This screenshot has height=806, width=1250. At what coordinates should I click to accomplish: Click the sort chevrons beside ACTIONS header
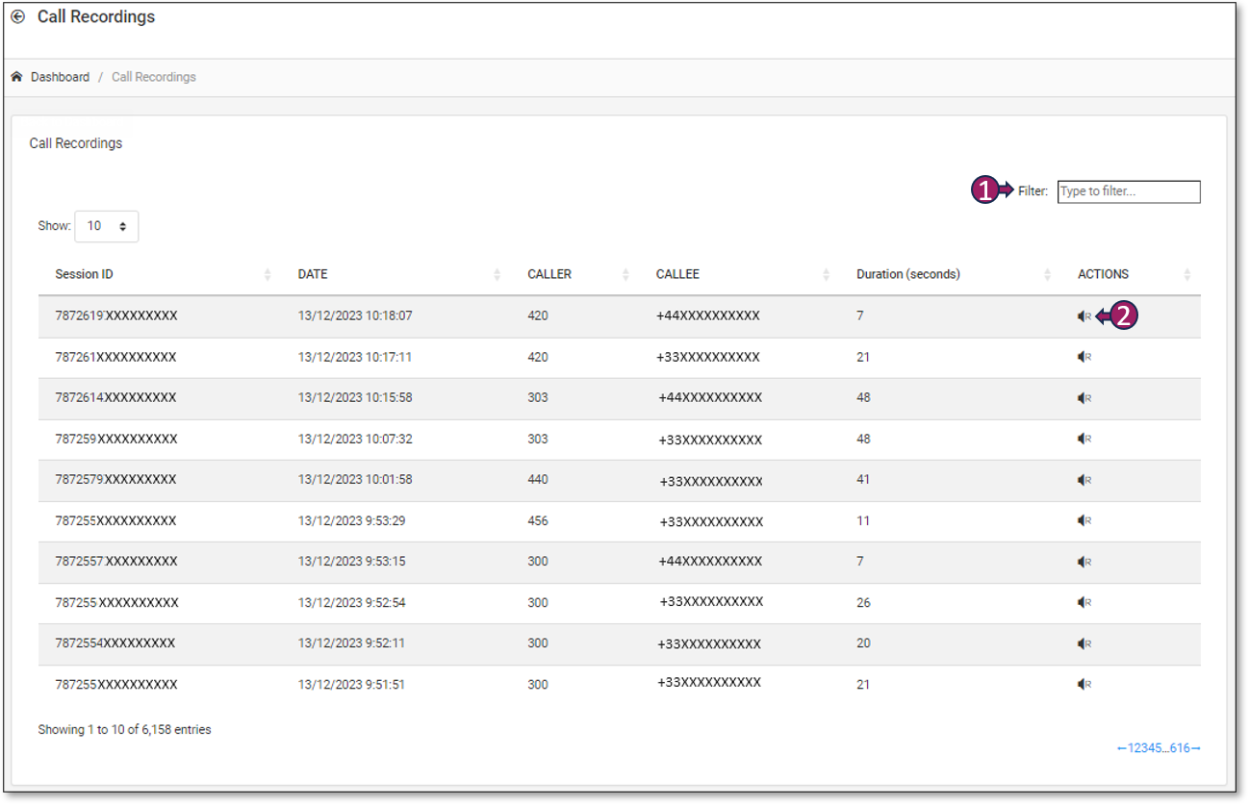click(x=1186, y=274)
